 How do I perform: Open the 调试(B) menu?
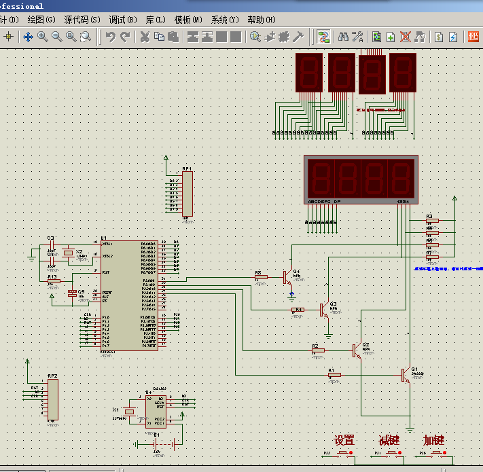123,20
